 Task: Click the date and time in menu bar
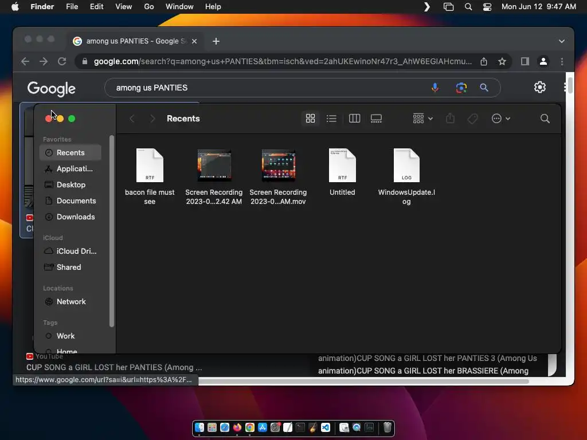click(x=539, y=7)
